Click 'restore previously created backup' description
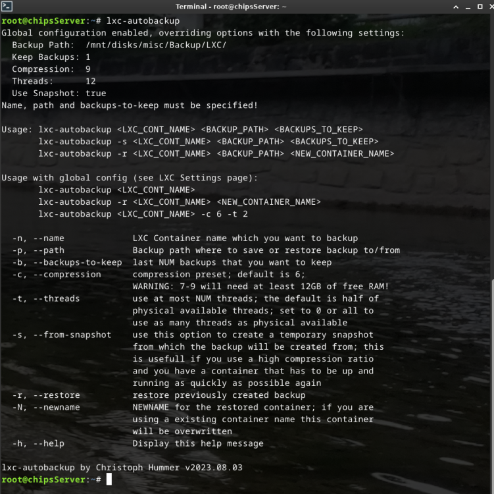 (219, 395)
